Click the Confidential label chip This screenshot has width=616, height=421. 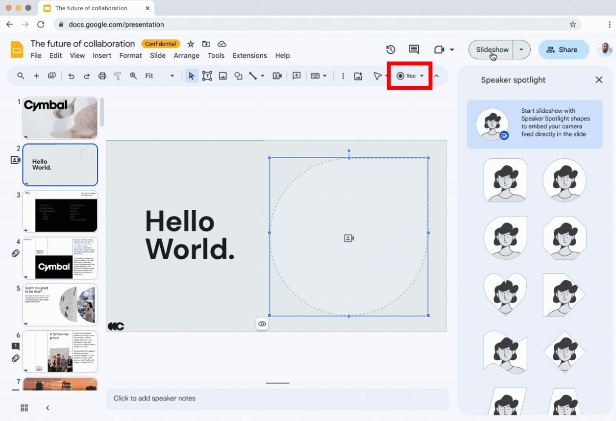(161, 44)
